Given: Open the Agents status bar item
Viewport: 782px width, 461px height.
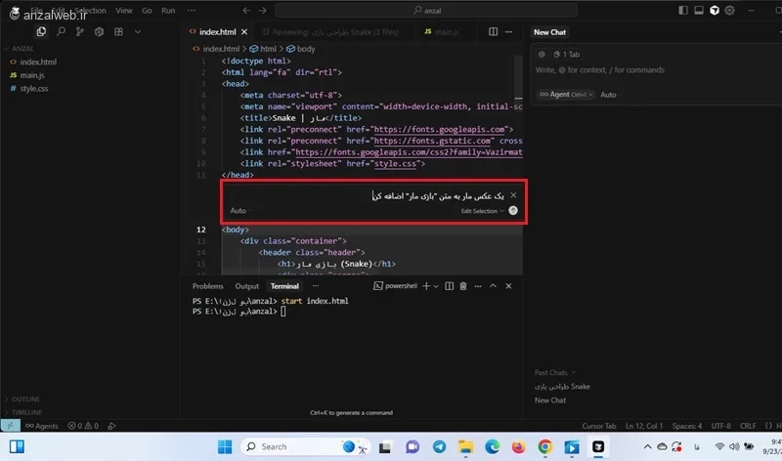Looking at the screenshot, I should click(x=42, y=426).
